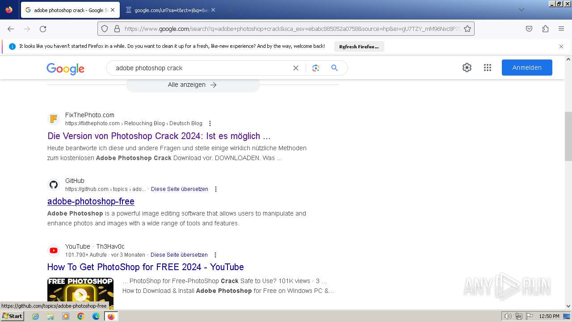Open the tracking protection shield icon
The width and height of the screenshot is (572, 322).
coord(105,29)
